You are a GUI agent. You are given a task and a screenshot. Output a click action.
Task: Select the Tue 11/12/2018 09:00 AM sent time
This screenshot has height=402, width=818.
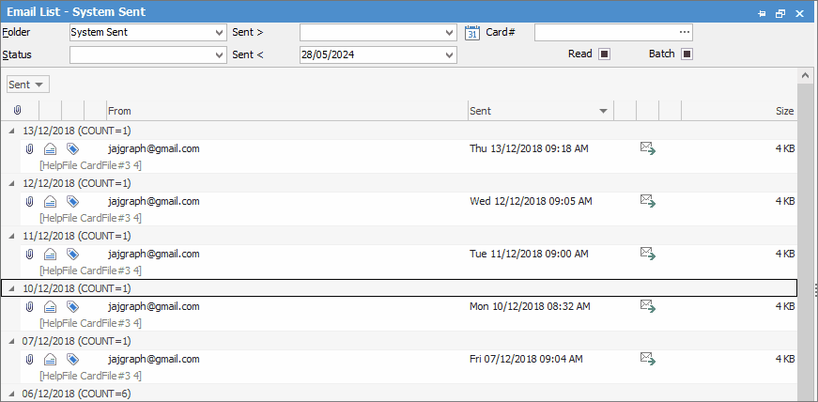tap(529, 254)
